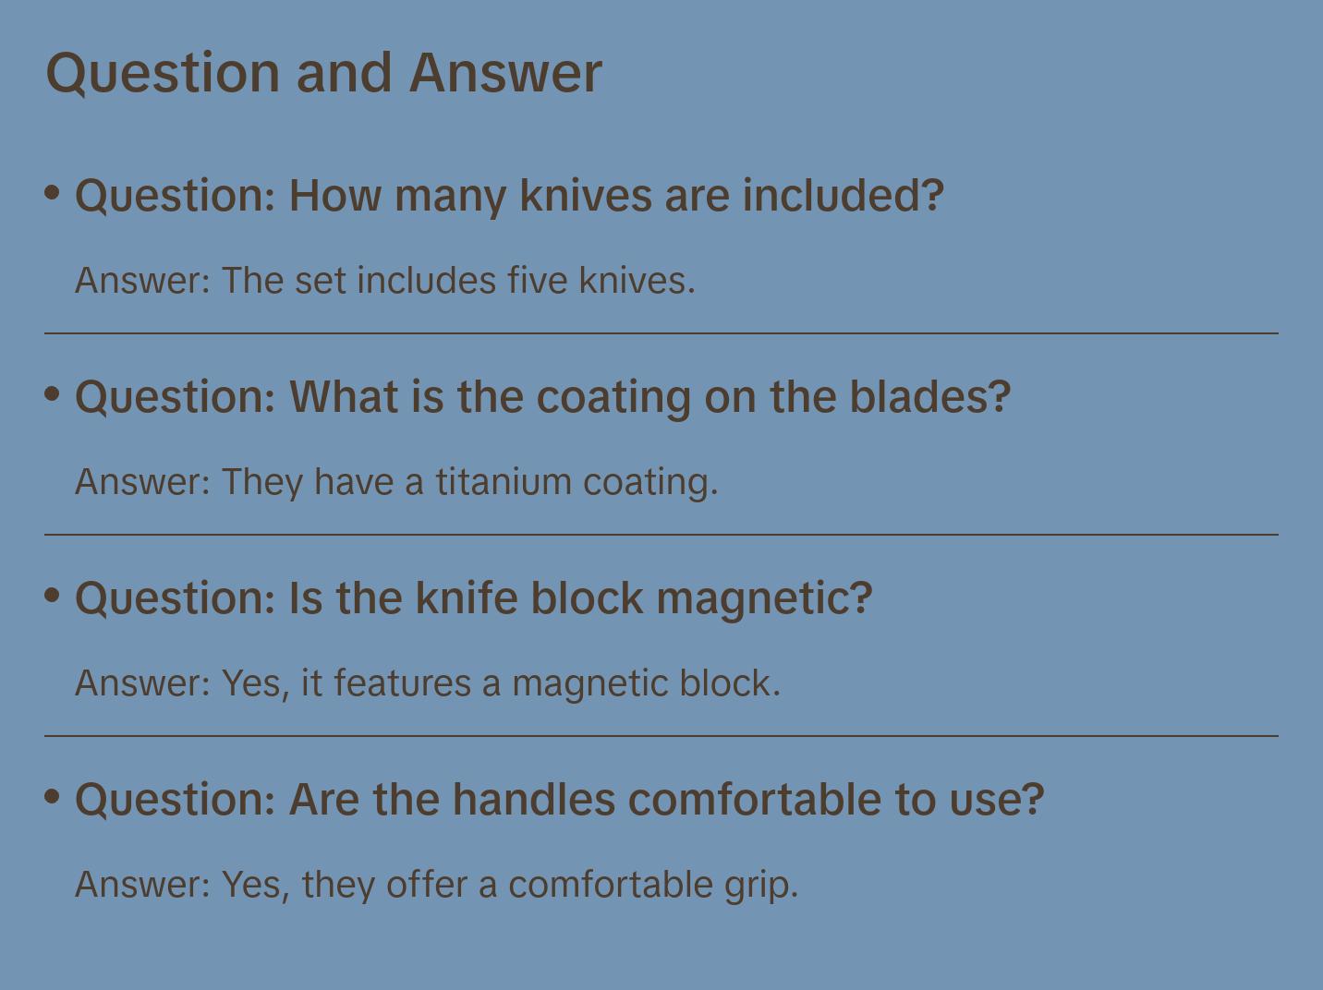
Task: Click the word 'titanium' in the coating answer
Action: (504, 482)
